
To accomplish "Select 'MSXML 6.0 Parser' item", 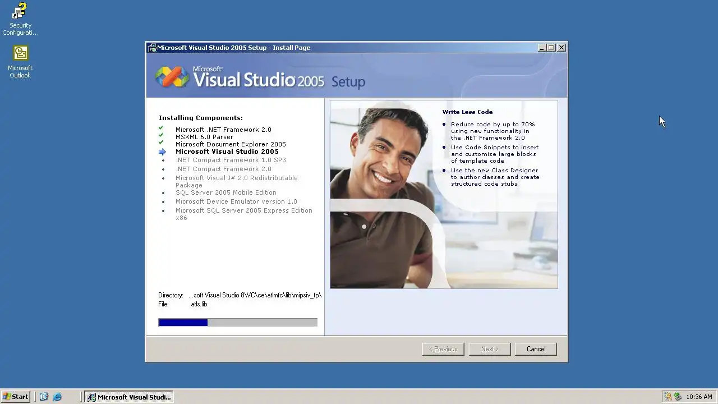I will click(x=204, y=137).
